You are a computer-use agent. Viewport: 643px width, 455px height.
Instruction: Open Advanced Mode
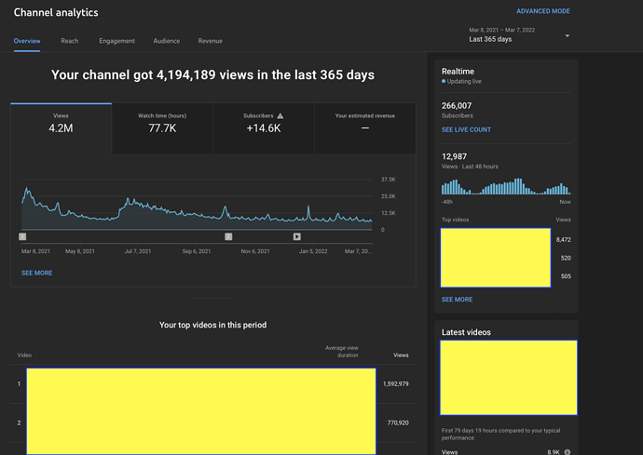[x=542, y=11]
